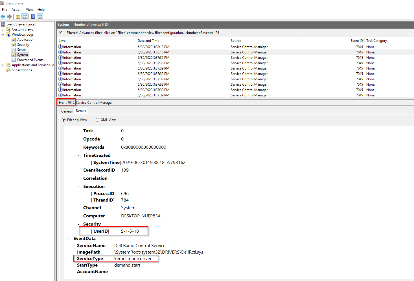Image resolution: width=414 pixels, height=281 pixels.
Task: Click the AccountName label
Action: 92,272
